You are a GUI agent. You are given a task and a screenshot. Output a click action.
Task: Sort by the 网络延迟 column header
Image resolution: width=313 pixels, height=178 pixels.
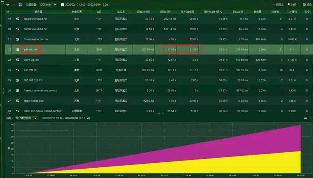click(238, 12)
